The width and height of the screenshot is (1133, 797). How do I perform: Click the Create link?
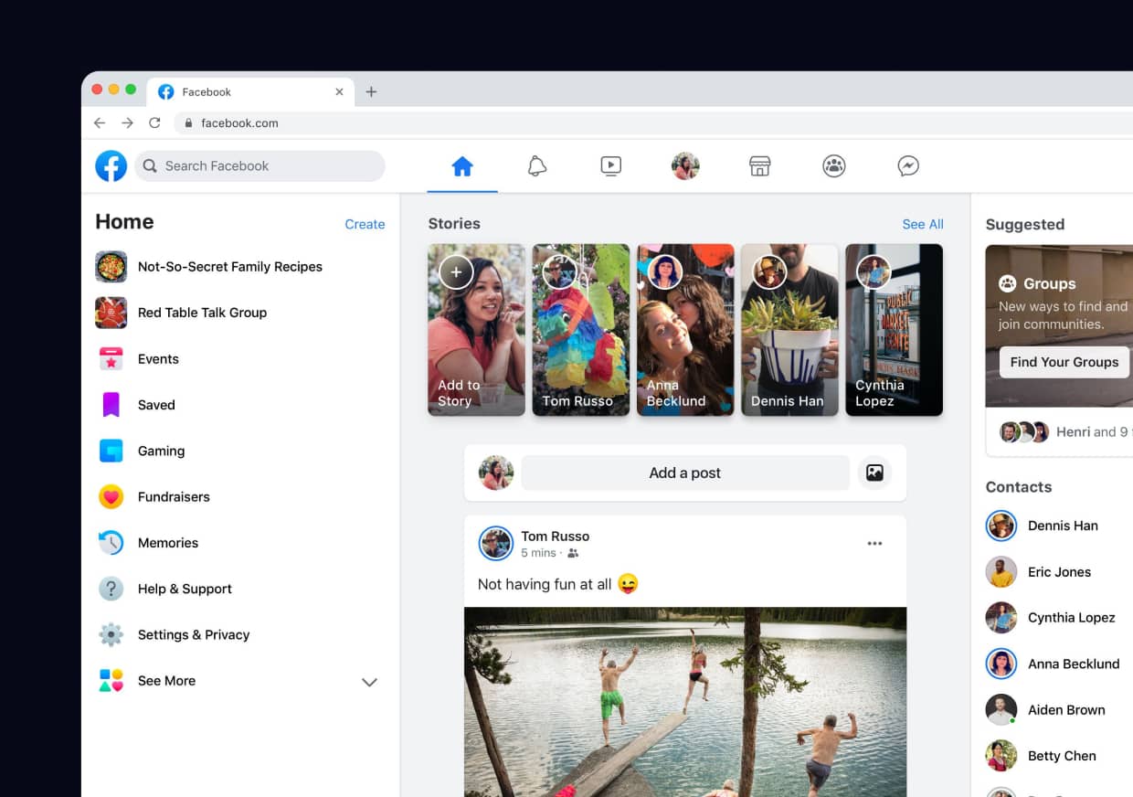coord(365,224)
